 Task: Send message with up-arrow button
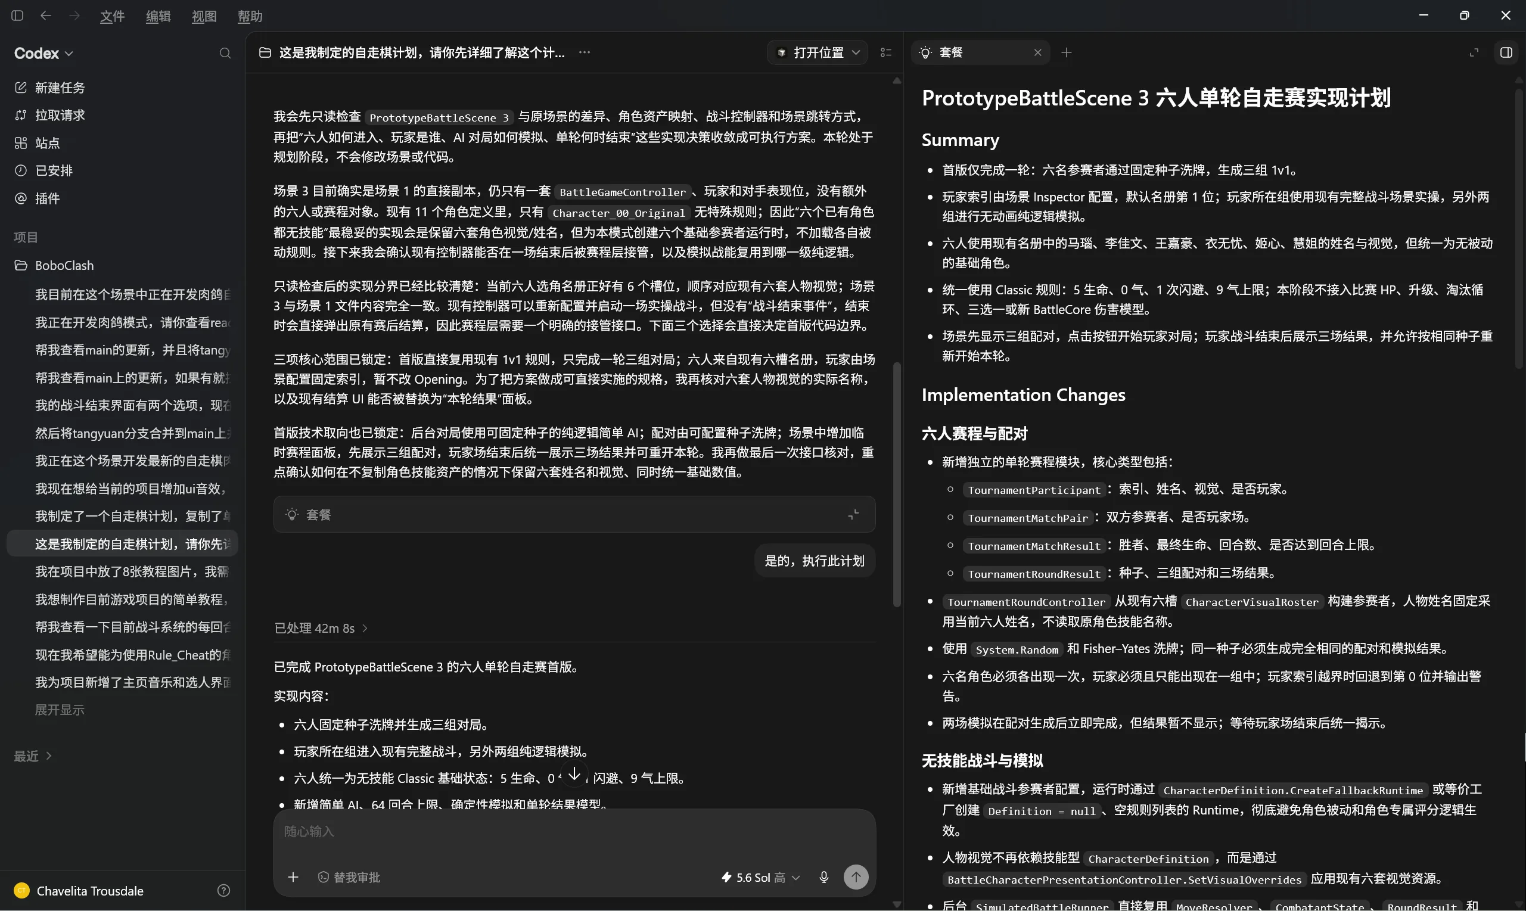[x=856, y=877]
